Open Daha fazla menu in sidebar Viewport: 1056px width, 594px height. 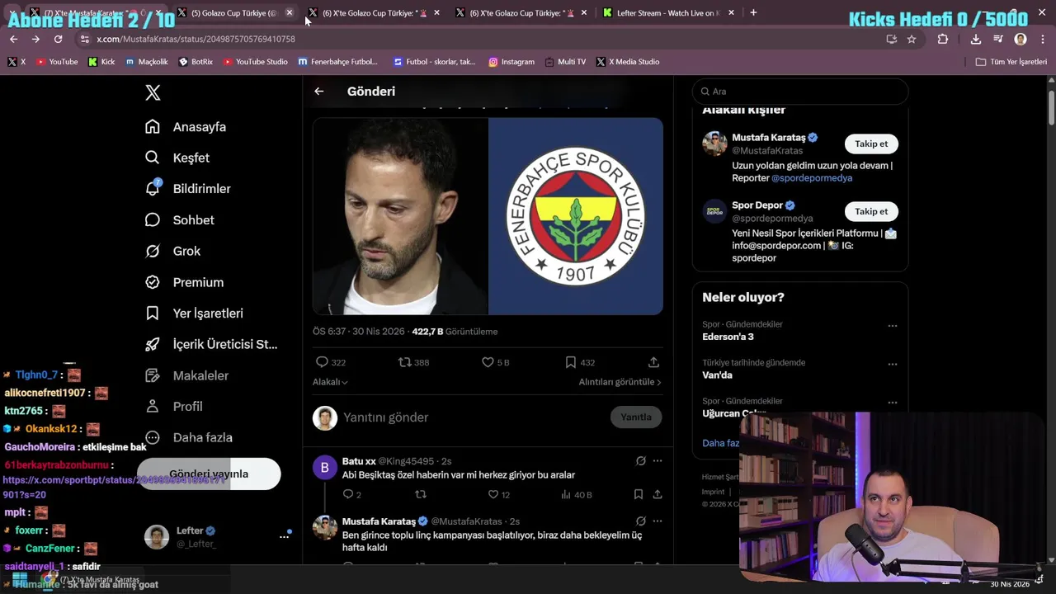click(x=189, y=437)
